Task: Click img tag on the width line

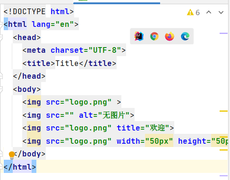Action: [34, 141]
